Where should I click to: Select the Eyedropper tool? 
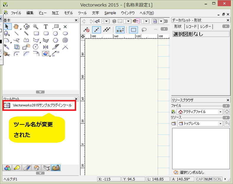7,47
